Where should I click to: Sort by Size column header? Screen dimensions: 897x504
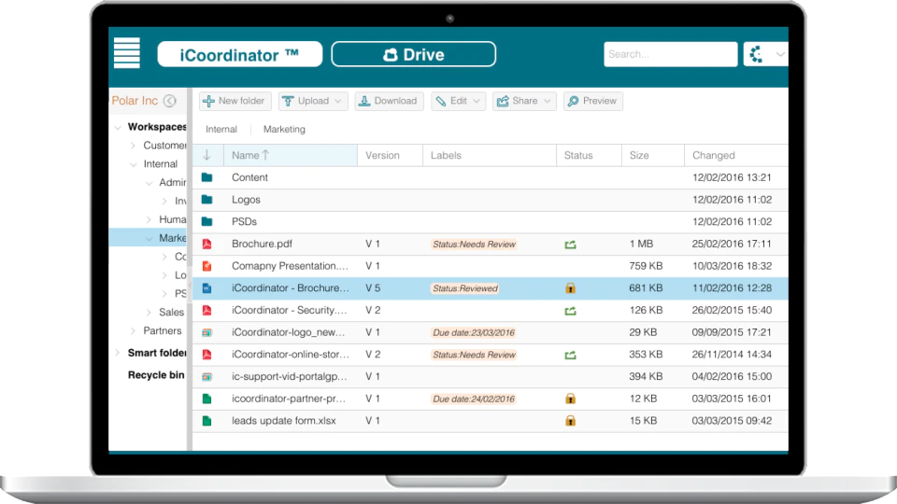tap(653, 156)
